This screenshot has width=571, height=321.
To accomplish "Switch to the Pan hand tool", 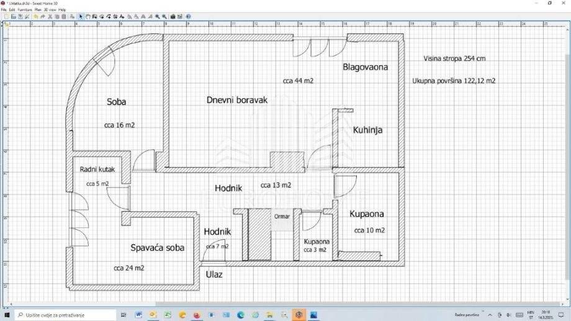I will [88, 16].
